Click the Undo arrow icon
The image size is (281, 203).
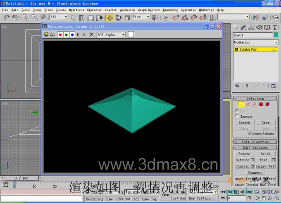7,17
